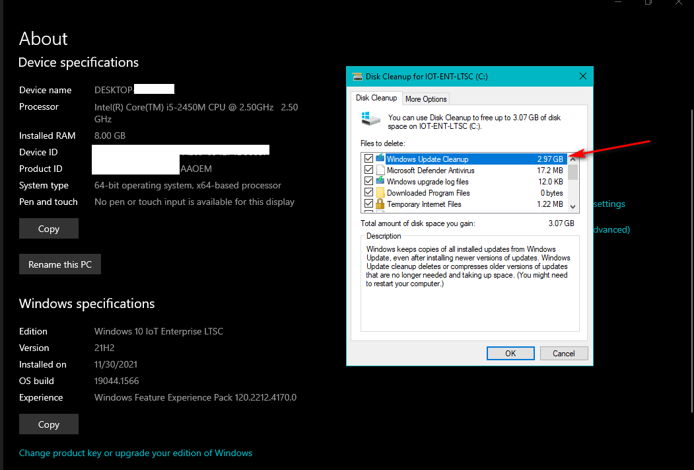Click the partially hidden settings link behind dialog
Viewport: 694px width, 470px height.
click(609, 204)
